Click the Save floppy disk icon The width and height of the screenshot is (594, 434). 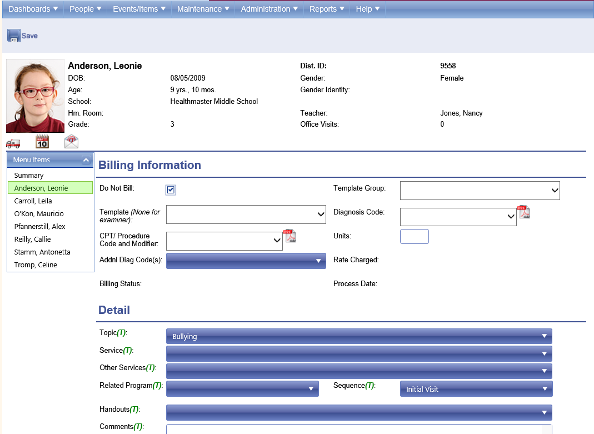(x=14, y=36)
